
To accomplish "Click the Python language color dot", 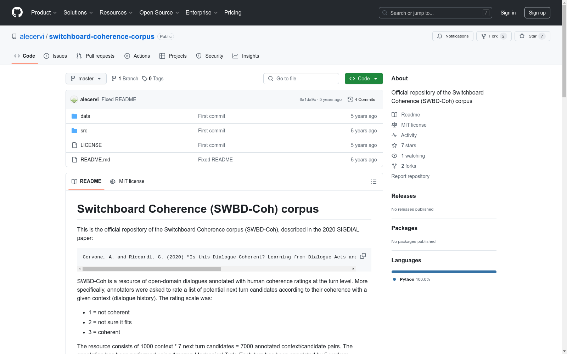I will tap(394, 279).
